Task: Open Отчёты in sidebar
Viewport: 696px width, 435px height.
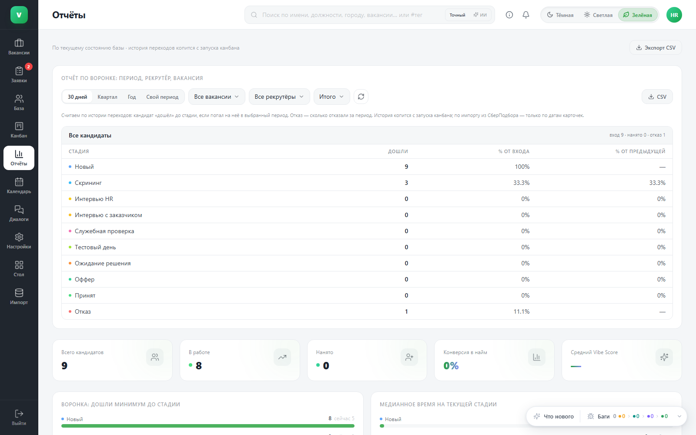Action: click(19, 158)
